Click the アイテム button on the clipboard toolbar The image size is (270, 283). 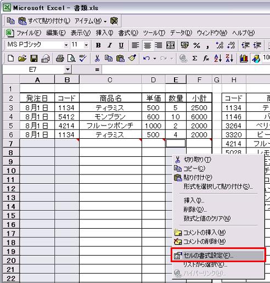[x=91, y=21]
